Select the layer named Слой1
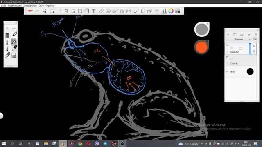The height and width of the screenshot is (147, 262). [x=241, y=60]
